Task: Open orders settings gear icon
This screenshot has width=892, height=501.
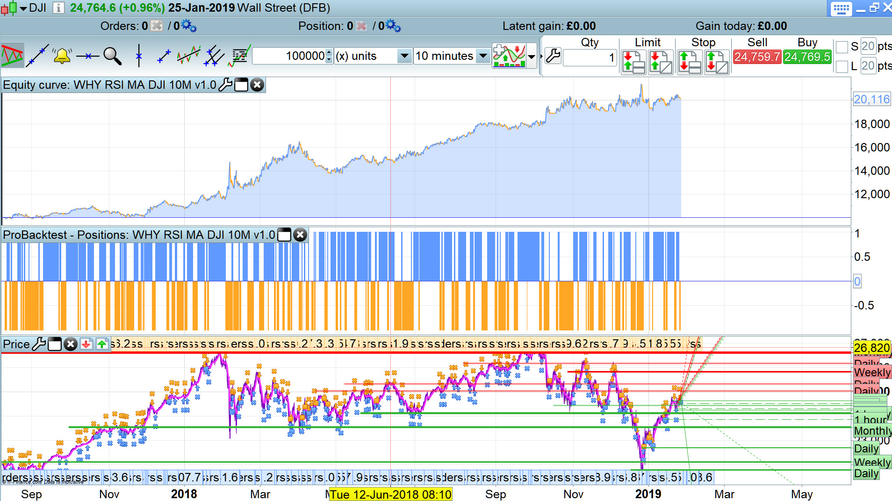Action: [189, 26]
